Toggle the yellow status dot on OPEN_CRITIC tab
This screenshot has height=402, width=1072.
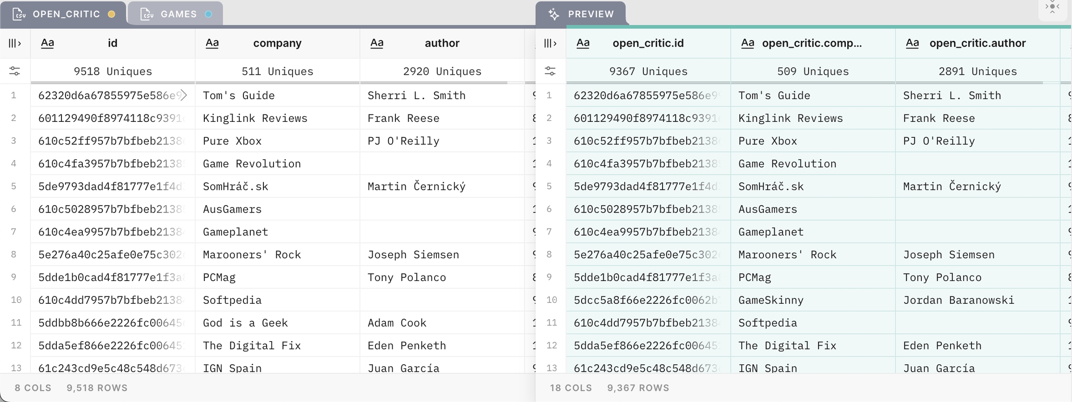pos(112,14)
